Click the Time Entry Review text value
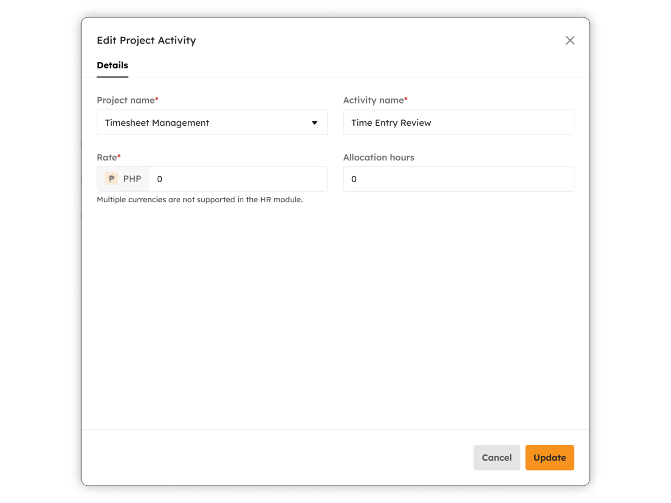671x503 pixels. pyautogui.click(x=391, y=123)
